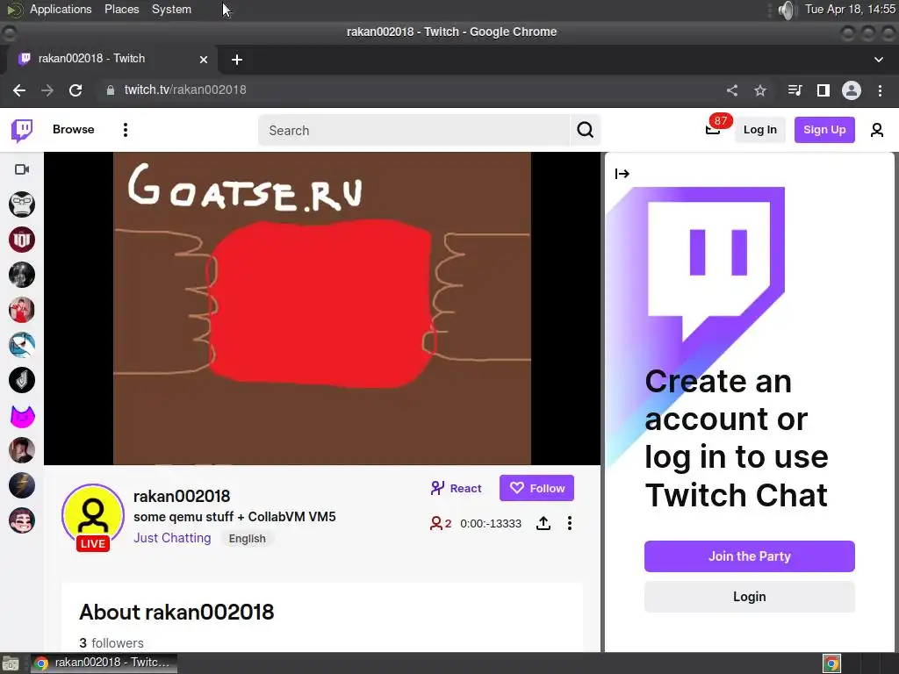Image resolution: width=899 pixels, height=674 pixels.
Task: Open the blue shark avatar channel
Action: pos(22,345)
